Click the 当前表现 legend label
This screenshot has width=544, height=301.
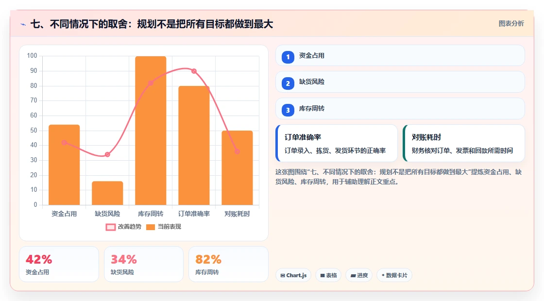[170, 227]
